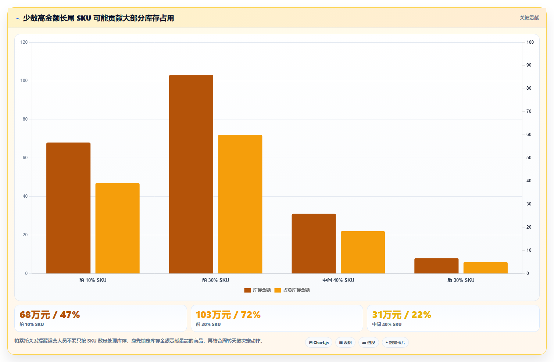The width and height of the screenshot is (554, 362).
Task: Select the dark orange bar for 后 30% SKU
Action: click(x=436, y=266)
